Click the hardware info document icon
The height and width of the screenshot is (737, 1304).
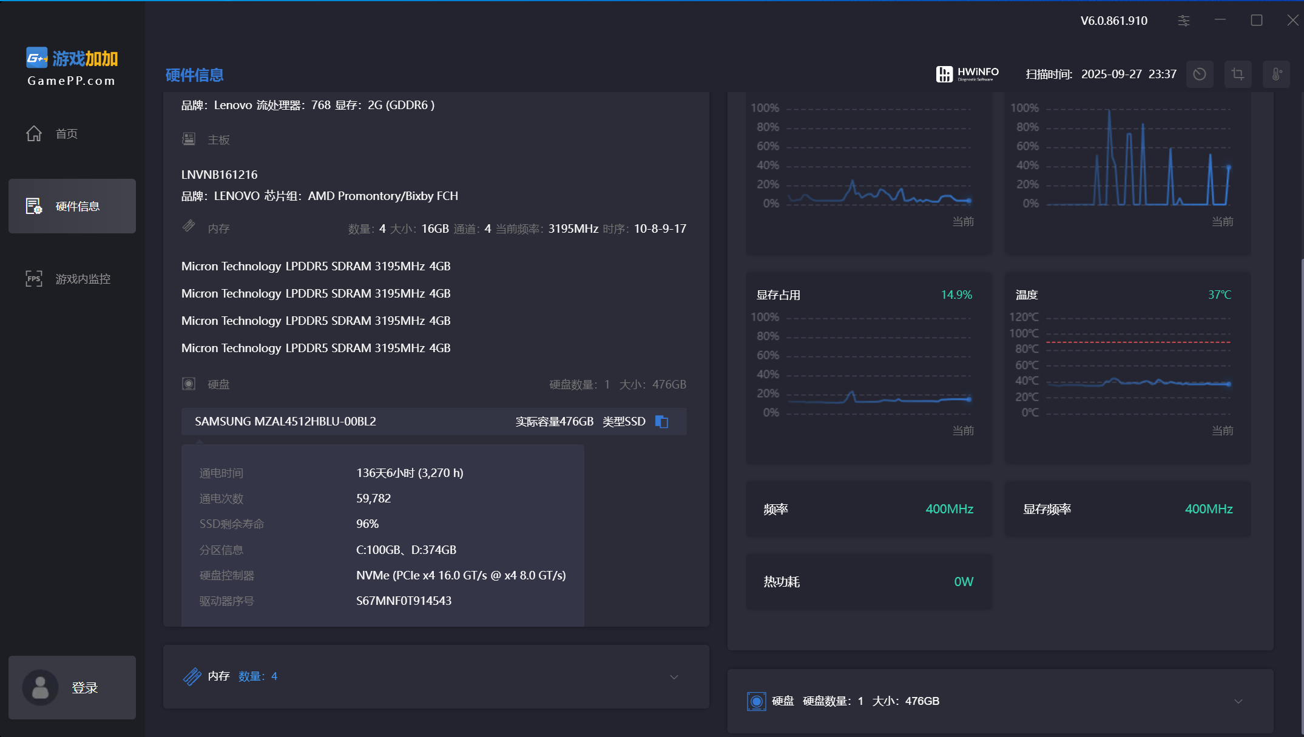pyautogui.click(x=34, y=206)
